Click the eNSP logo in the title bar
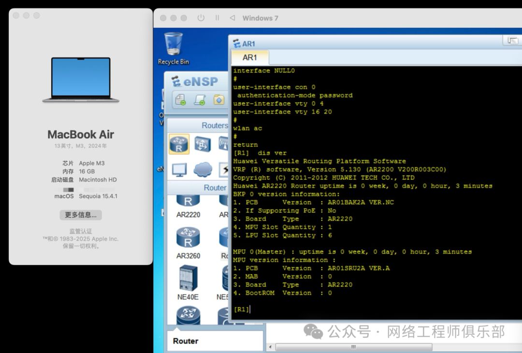 pyautogui.click(x=195, y=82)
